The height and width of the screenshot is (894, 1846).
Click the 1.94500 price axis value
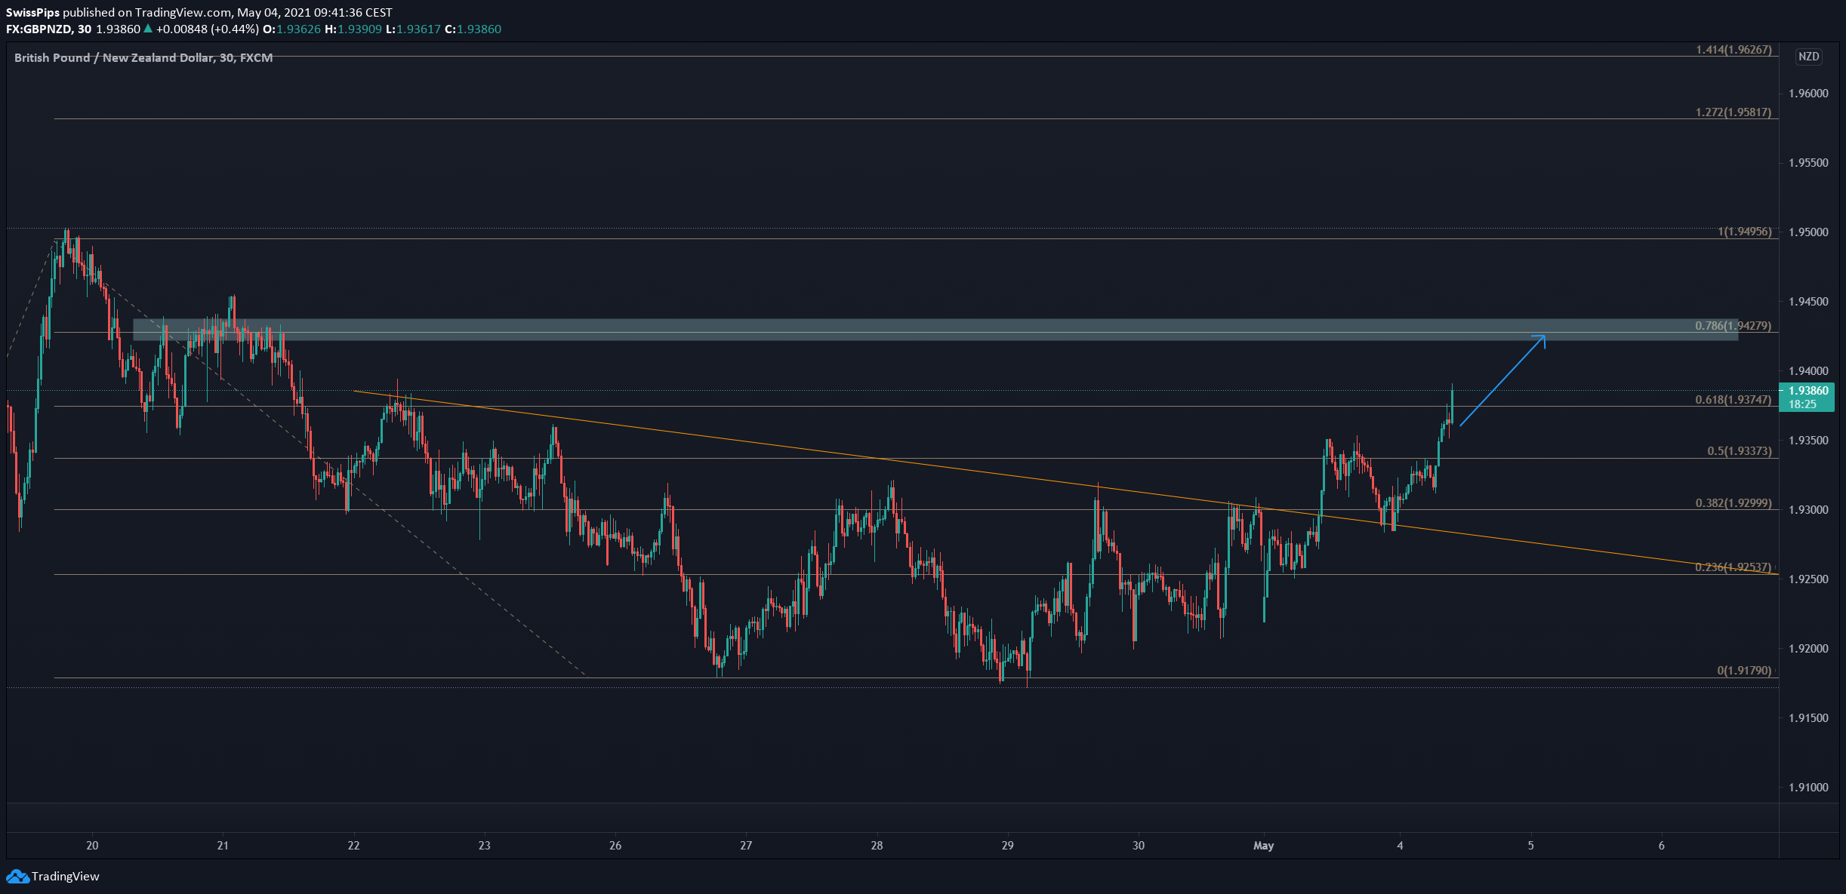tap(1808, 302)
